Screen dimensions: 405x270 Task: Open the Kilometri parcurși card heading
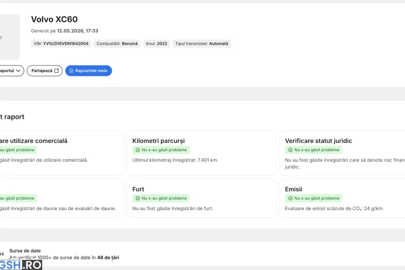click(x=158, y=141)
